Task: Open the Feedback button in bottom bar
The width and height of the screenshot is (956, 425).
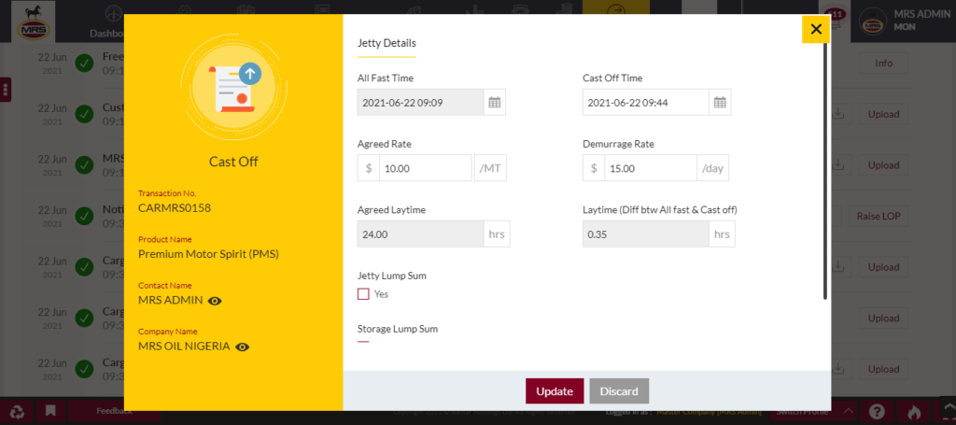Action: [x=114, y=412]
